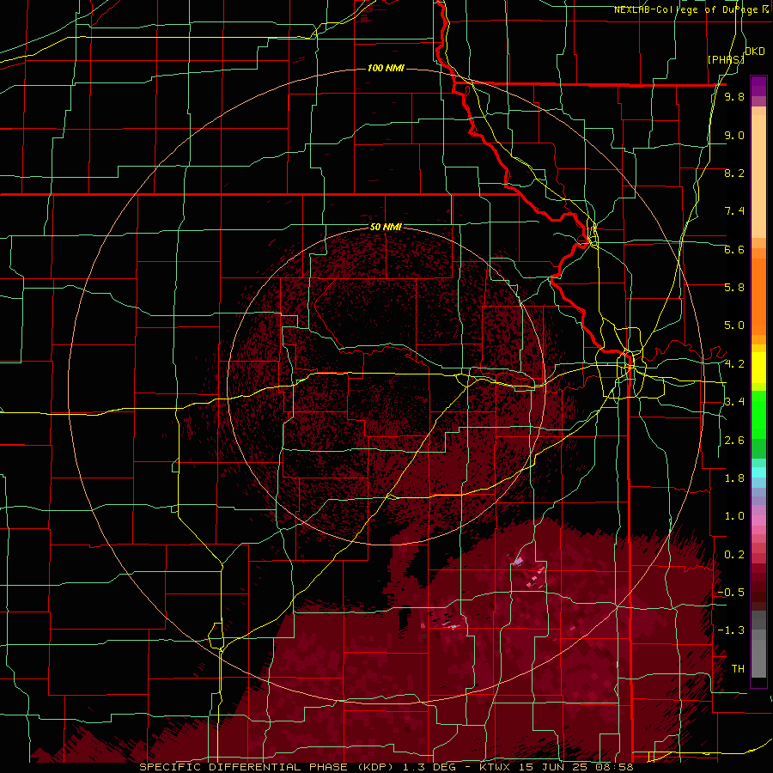
Task: Click the NEXLAB-College of DuPage credit text
Action: coord(685,9)
